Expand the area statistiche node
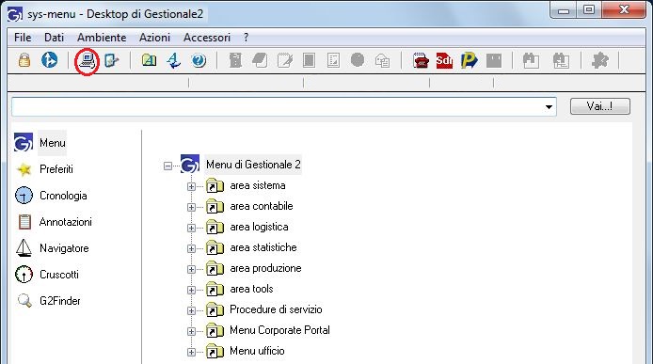 (191, 248)
